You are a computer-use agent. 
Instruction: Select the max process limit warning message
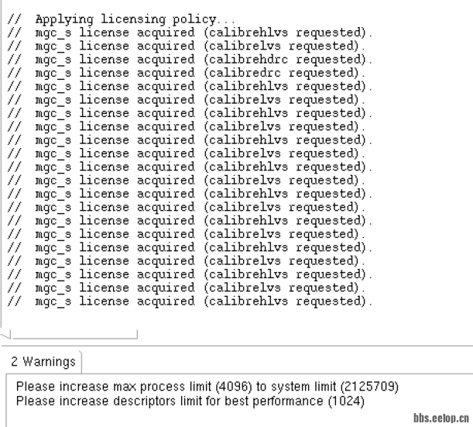(207, 387)
